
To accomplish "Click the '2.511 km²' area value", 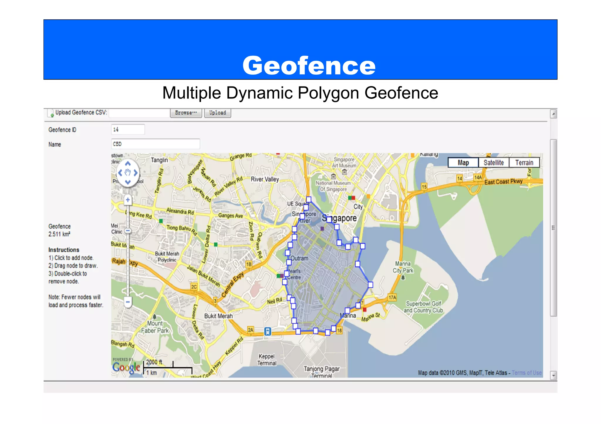I will pos(59,234).
